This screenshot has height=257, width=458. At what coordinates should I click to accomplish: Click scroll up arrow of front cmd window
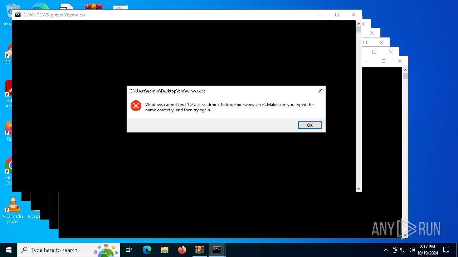coord(359,23)
